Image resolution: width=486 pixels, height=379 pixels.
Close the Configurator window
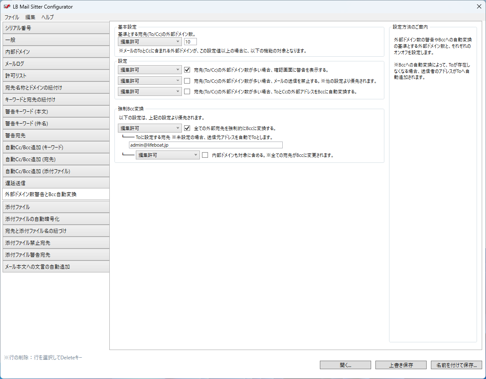pos(479,6)
